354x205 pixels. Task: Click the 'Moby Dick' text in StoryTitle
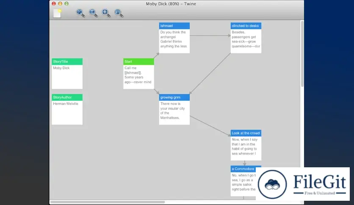61,68
